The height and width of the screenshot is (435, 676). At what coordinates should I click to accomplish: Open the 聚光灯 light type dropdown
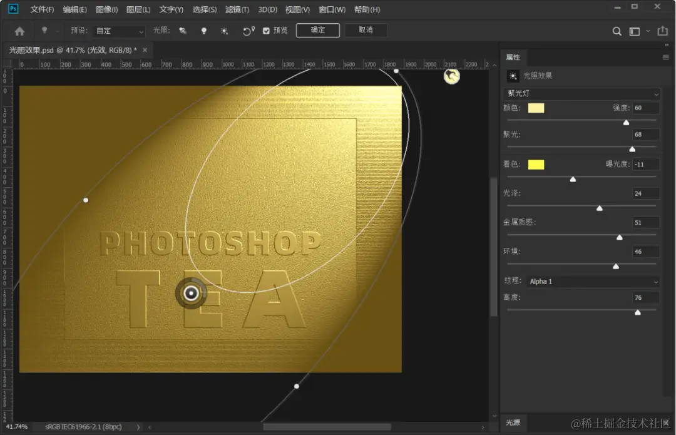point(581,93)
